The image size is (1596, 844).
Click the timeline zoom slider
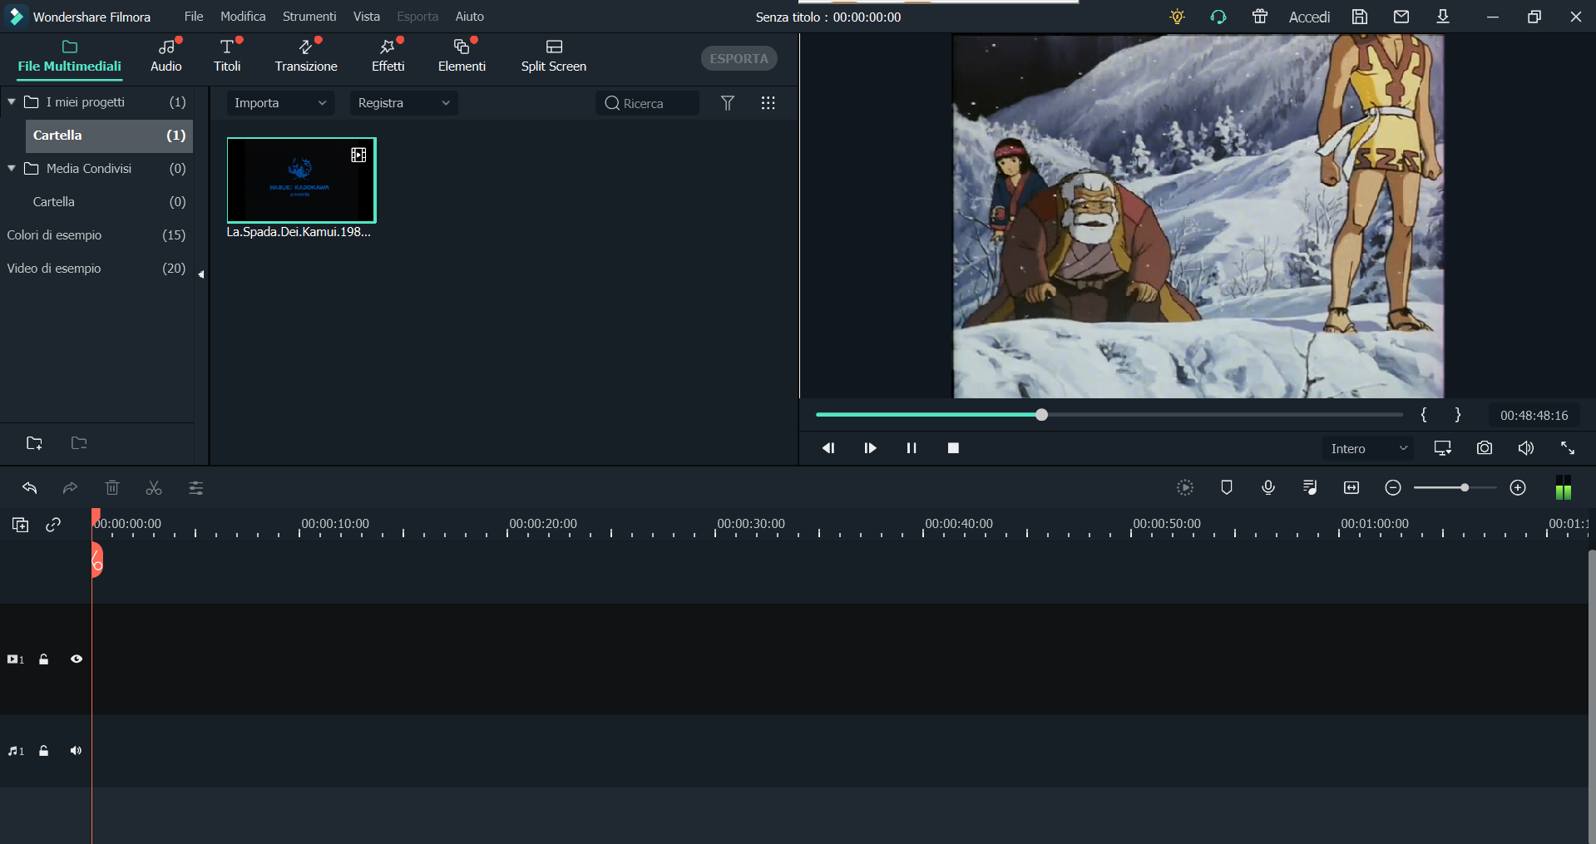point(1455,488)
